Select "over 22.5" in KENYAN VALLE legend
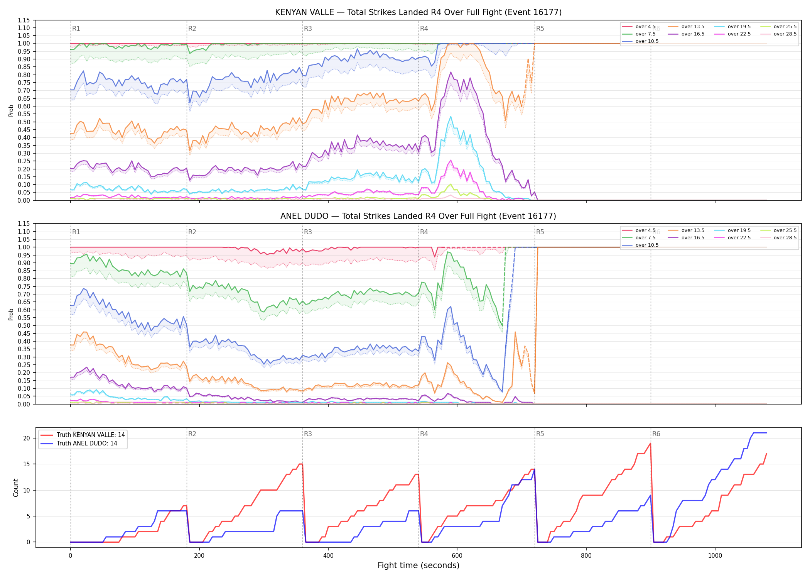Screen dimensions: 810x579 732,34
